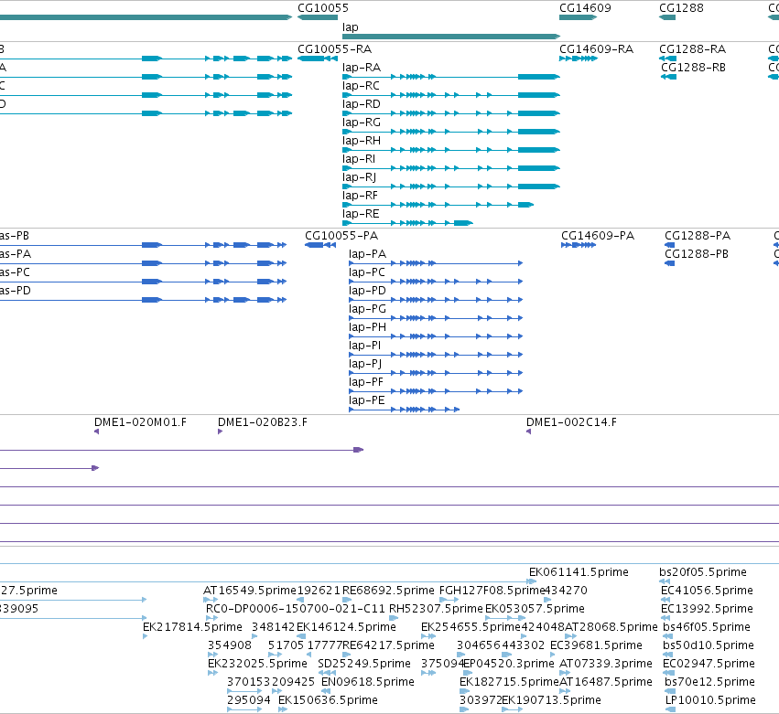This screenshot has width=779, height=714.
Task: Click the DME1-020B23.F clone label
Action: pos(263,422)
